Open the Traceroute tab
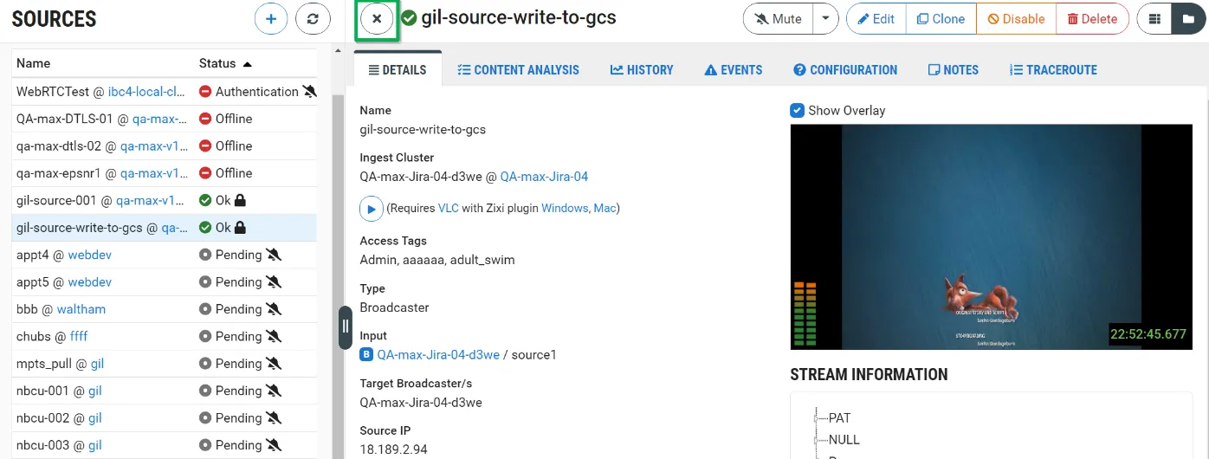 (x=1053, y=70)
